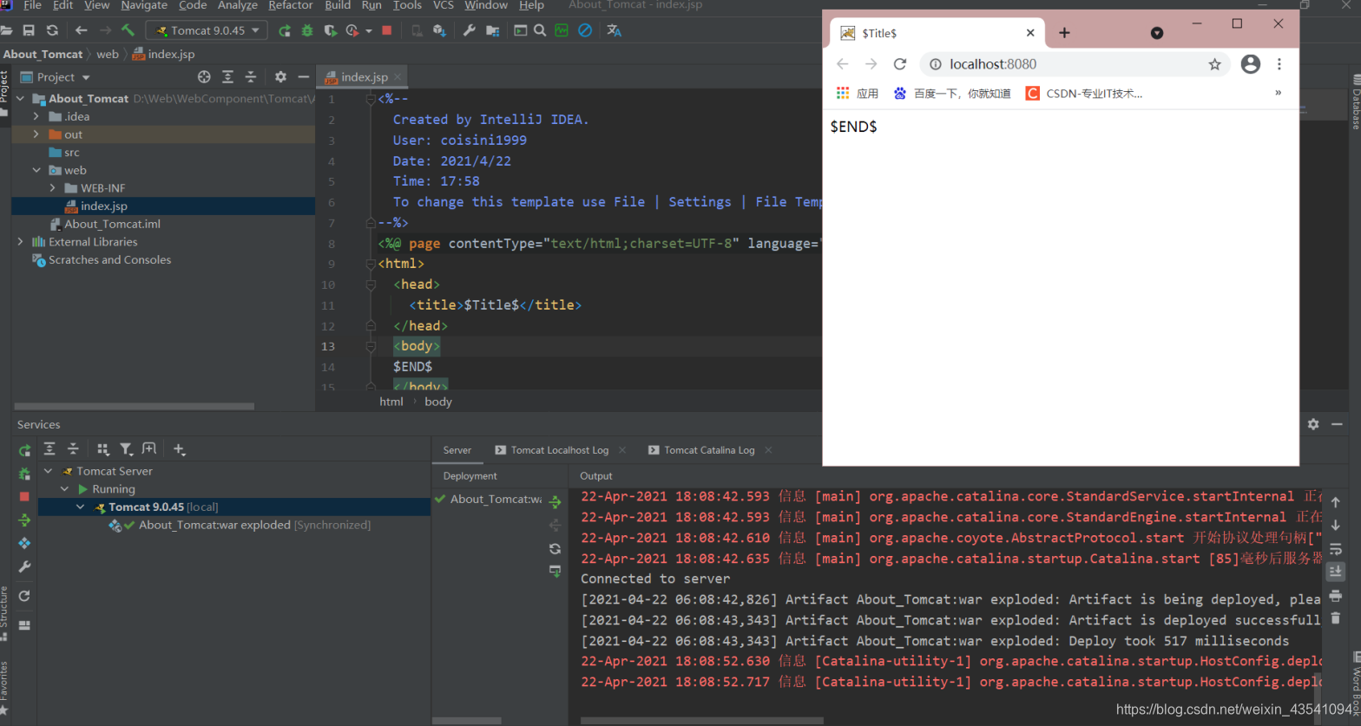Screen dimensions: 1361x726
Task: Collapse the web folder
Action: (x=36, y=170)
